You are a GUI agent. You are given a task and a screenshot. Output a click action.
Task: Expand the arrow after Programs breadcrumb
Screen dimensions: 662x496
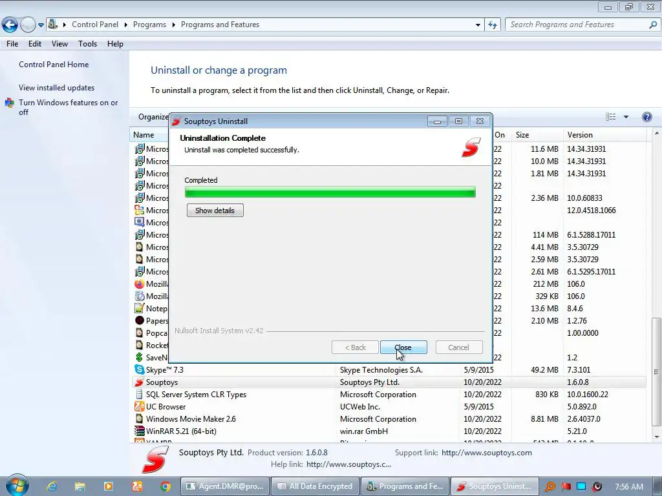pos(173,25)
